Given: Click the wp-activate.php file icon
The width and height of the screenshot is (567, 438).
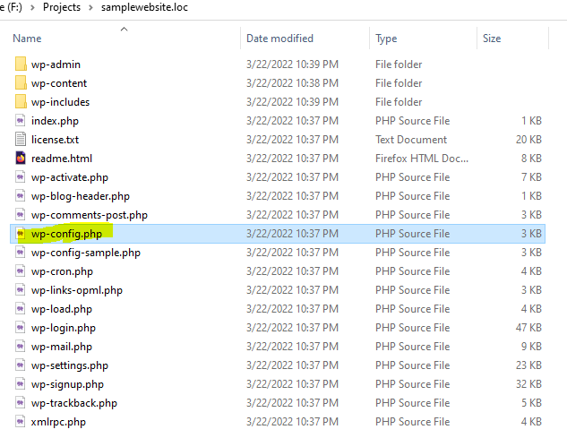Looking at the screenshot, I should tap(21, 176).
